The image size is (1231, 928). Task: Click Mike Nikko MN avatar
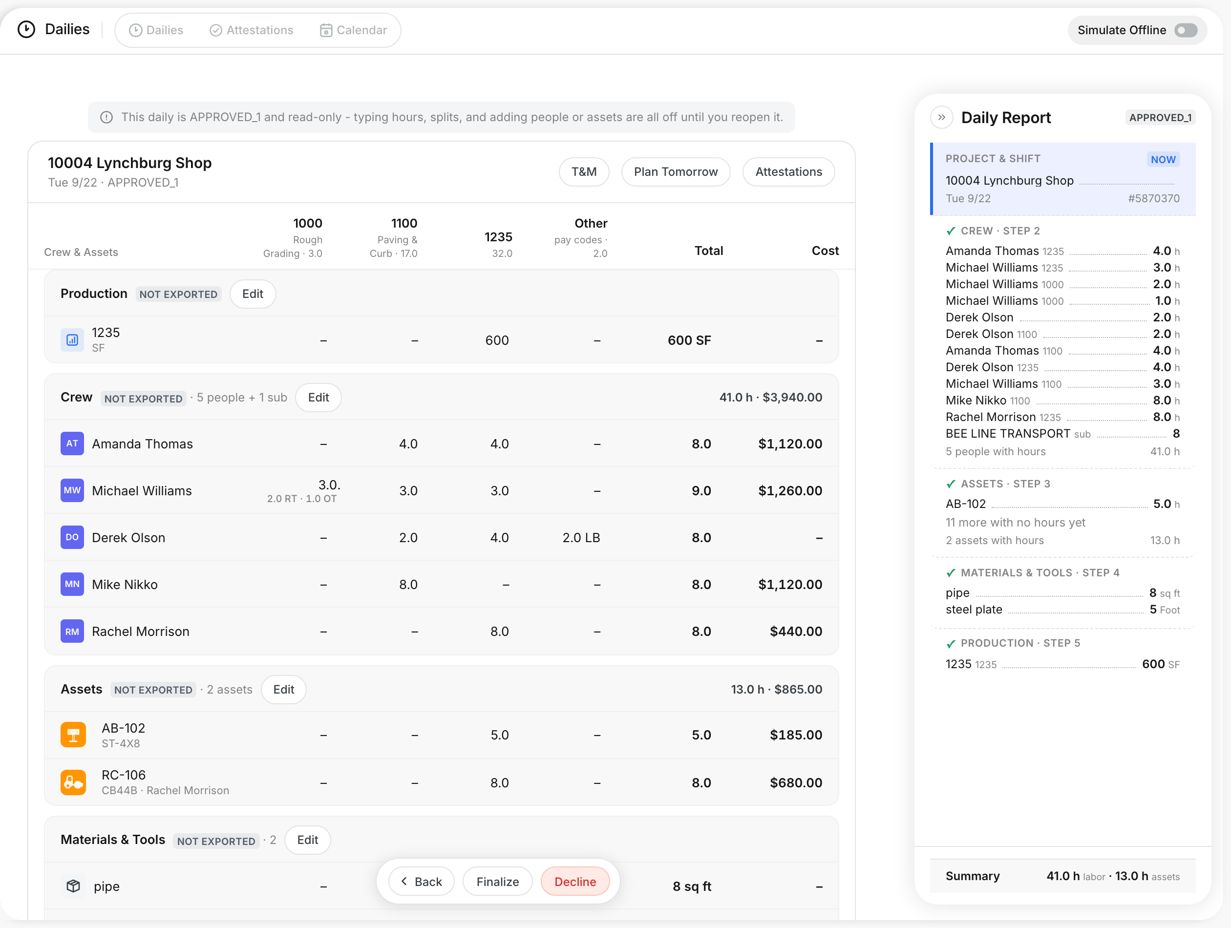click(x=72, y=584)
